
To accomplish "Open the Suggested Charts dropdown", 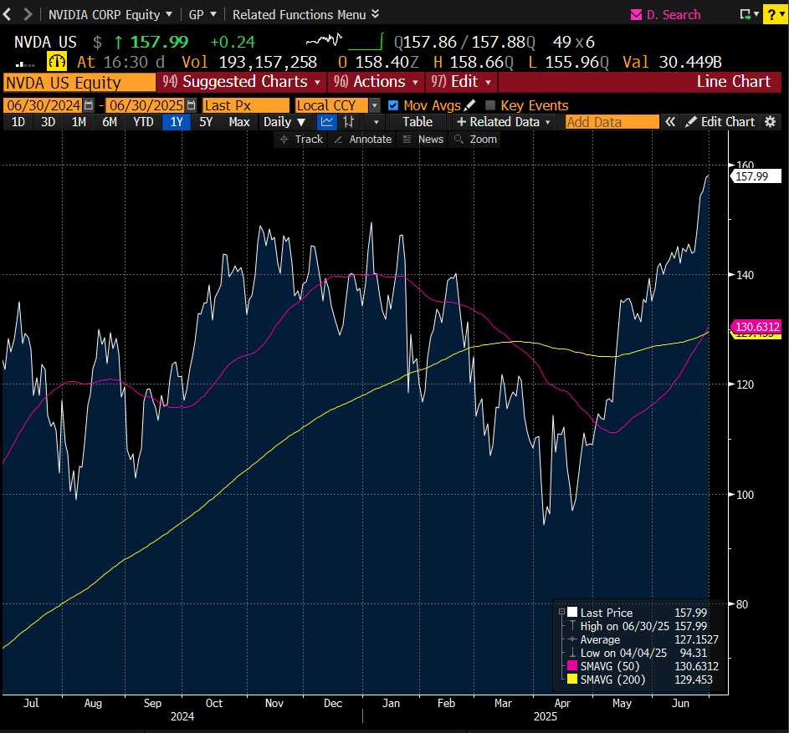I will (241, 81).
